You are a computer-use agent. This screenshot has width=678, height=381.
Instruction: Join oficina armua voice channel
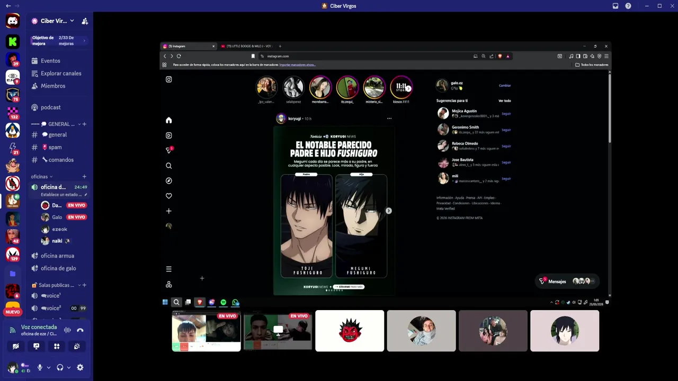(57, 256)
